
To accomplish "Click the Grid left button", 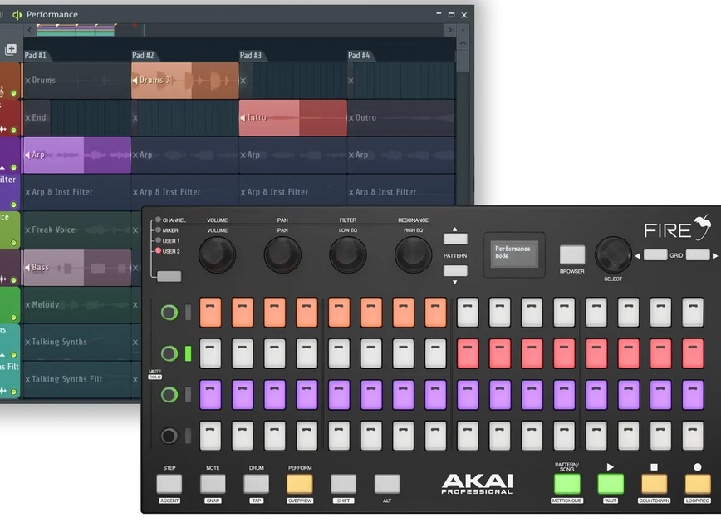I will (655, 255).
